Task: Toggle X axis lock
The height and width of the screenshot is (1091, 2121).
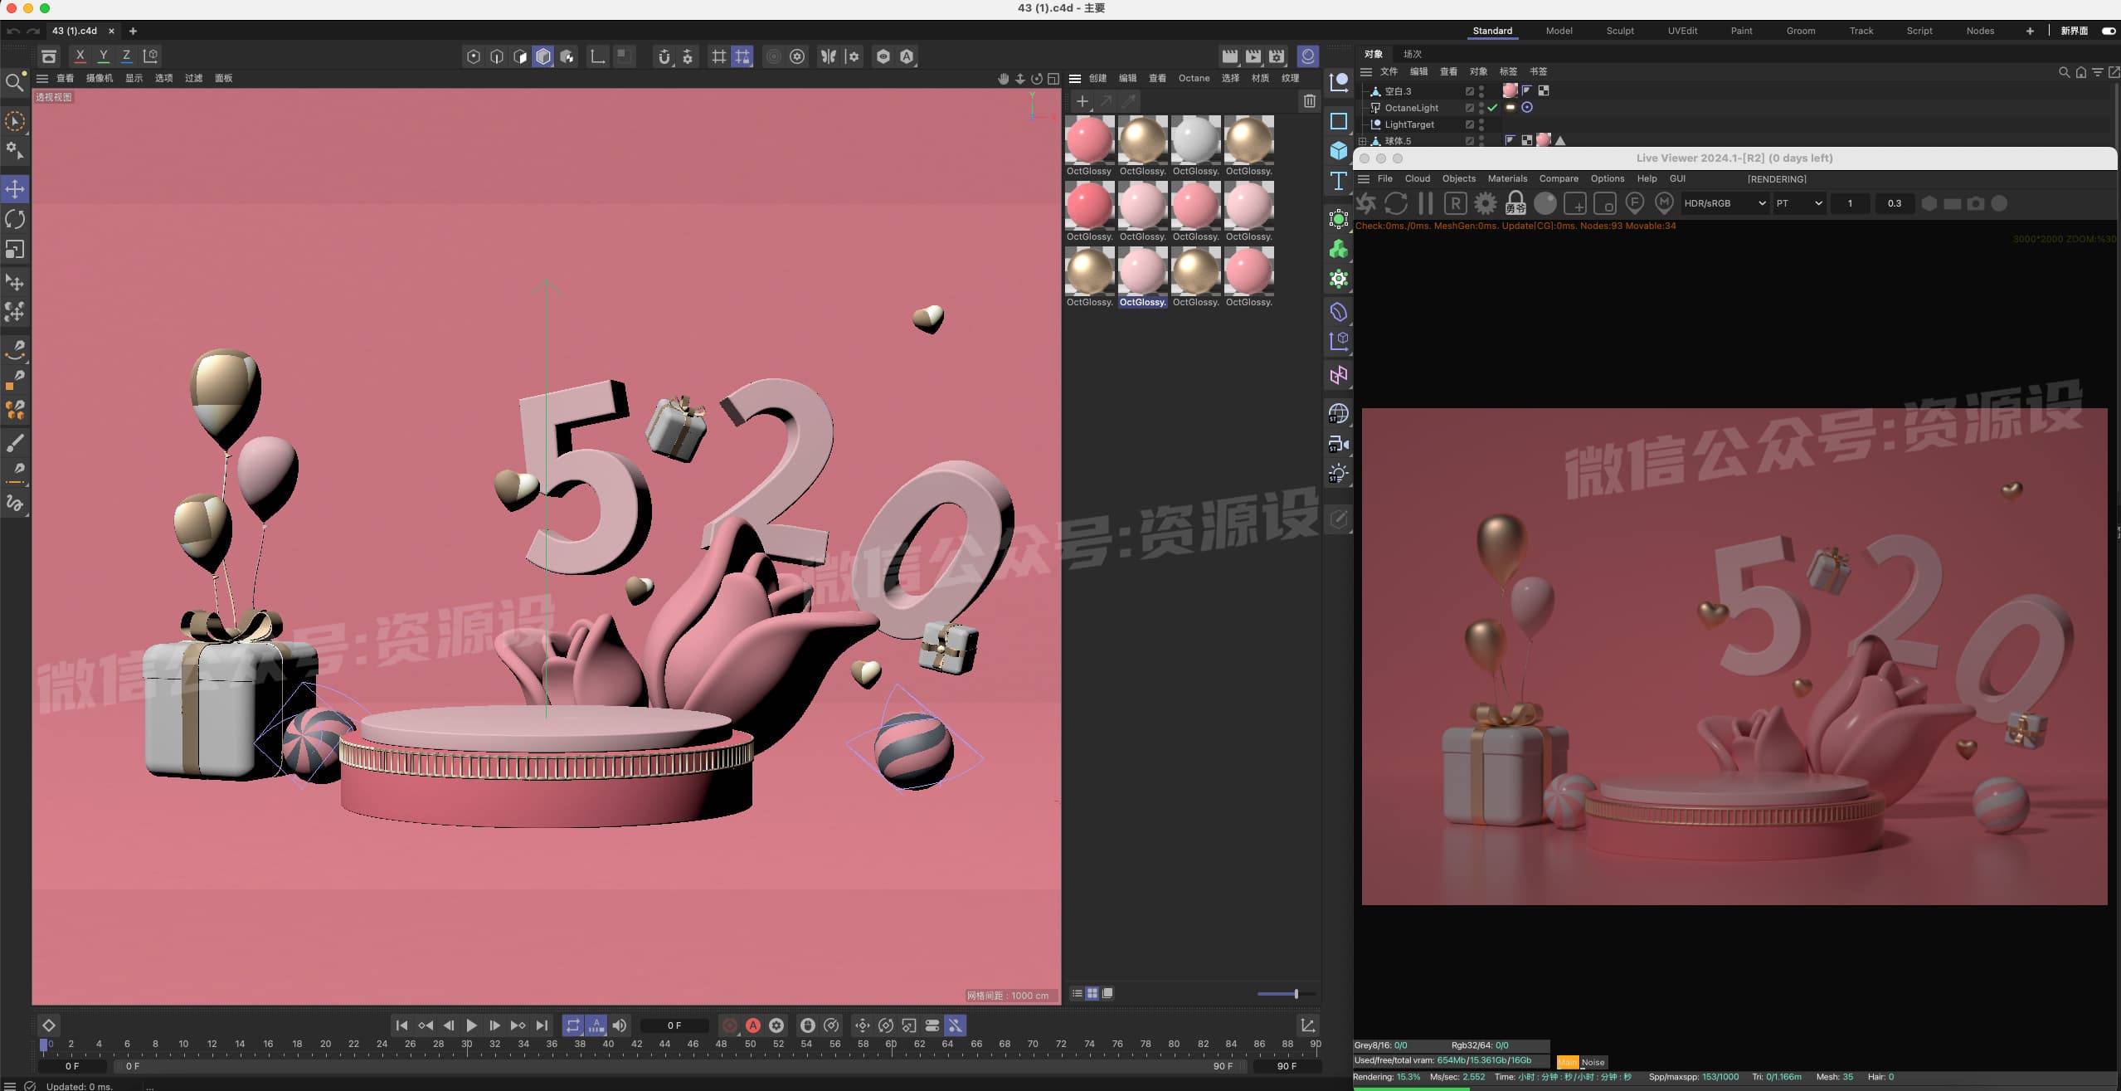Action: click(x=80, y=56)
